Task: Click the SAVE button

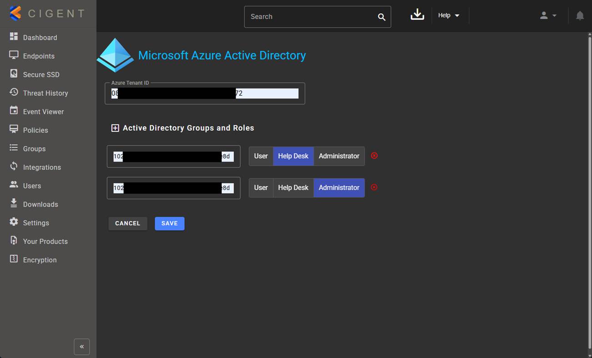Action: pos(170,224)
